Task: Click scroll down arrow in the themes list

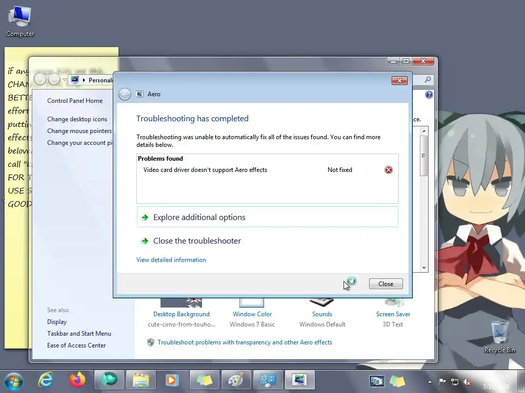Action: (424, 268)
